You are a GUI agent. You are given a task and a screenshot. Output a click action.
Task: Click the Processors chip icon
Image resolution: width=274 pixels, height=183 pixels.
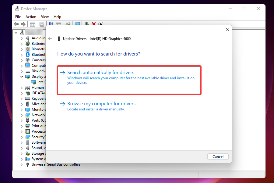tap(28, 131)
